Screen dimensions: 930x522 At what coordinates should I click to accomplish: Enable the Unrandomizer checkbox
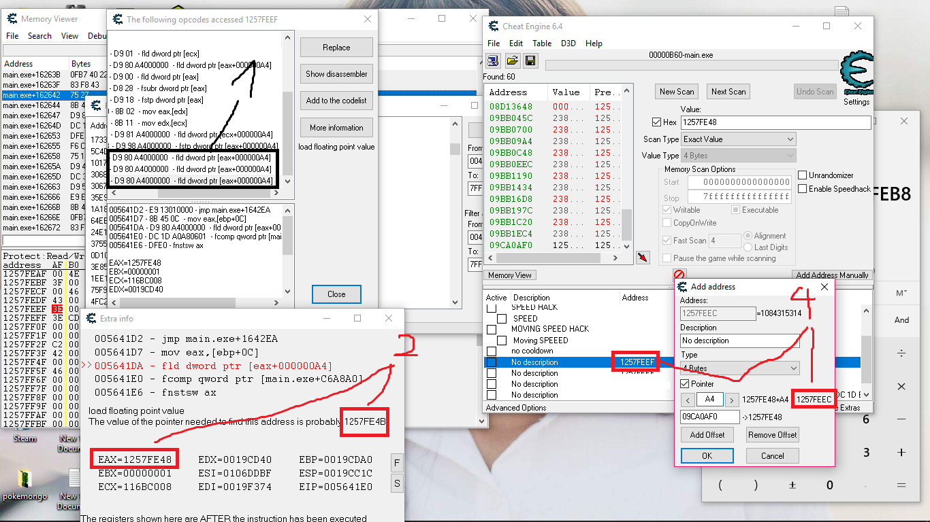point(803,175)
